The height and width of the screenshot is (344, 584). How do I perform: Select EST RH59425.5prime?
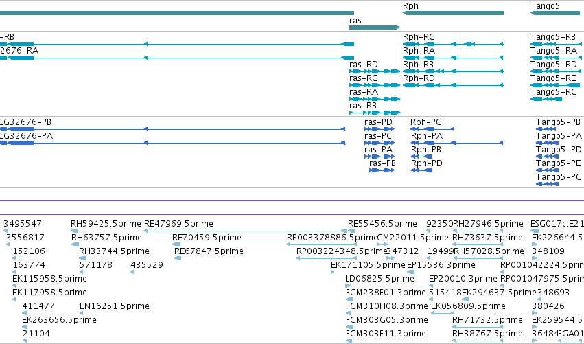pos(106,224)
